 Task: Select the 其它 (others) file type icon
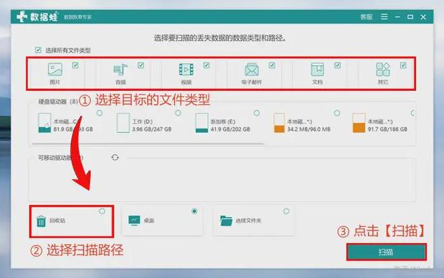383,69
